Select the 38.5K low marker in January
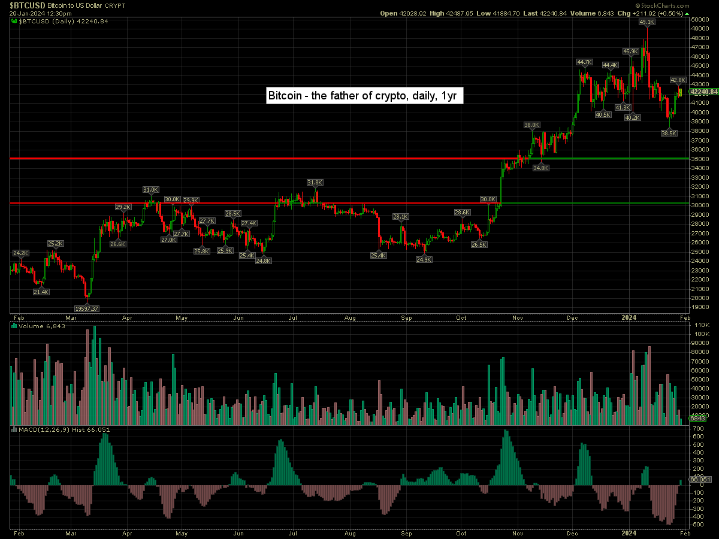 [669, 134]
